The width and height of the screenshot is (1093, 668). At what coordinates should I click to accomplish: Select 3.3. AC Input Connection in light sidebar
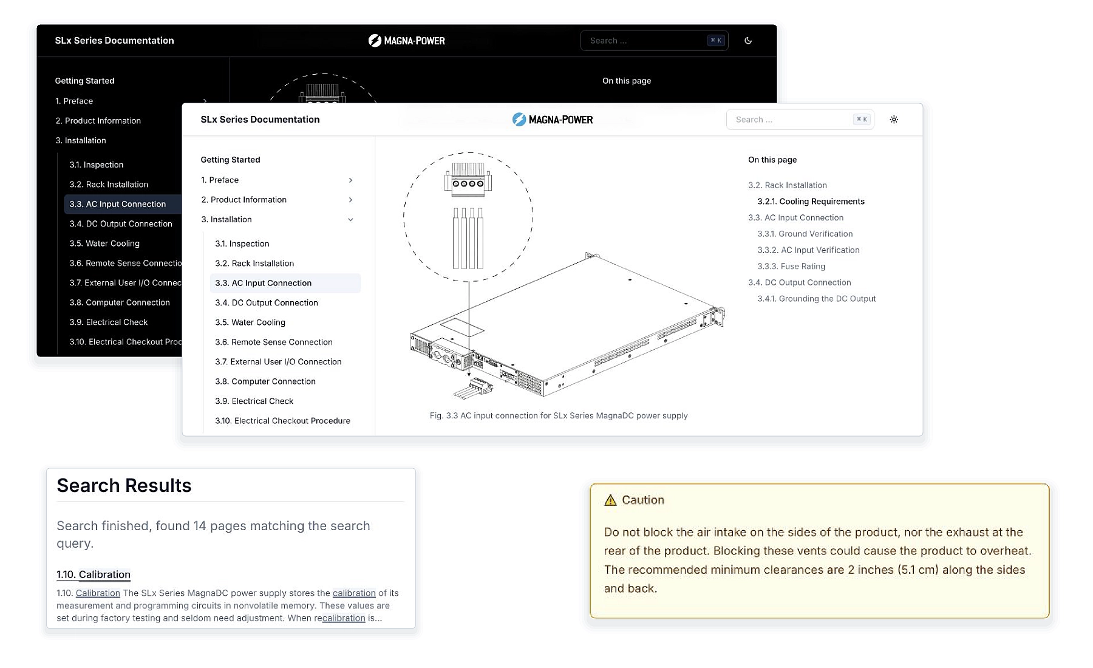coord(285,283)
